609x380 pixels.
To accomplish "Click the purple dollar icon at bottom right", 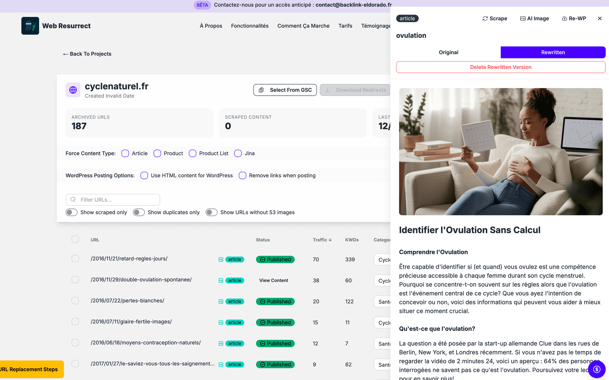I will pos(596,369).
